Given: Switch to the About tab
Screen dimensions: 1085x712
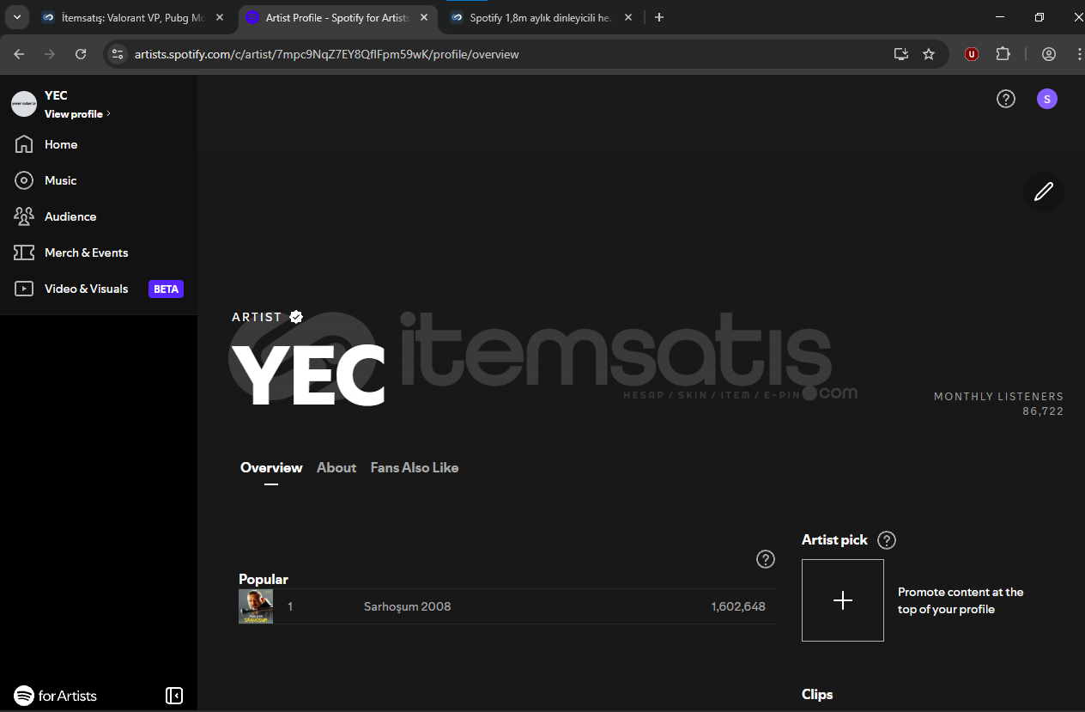Looking at the screenshot, I should 336,467.
